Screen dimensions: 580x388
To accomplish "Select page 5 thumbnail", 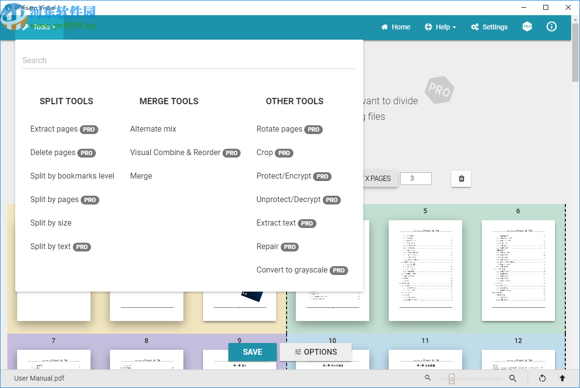I will [x=425, y=271].
